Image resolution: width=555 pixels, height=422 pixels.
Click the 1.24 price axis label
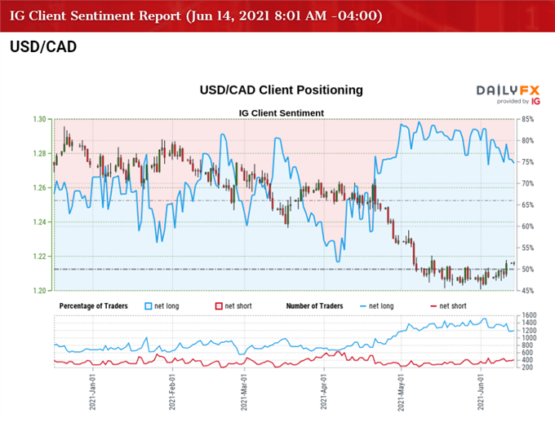[x=40, y=222]
